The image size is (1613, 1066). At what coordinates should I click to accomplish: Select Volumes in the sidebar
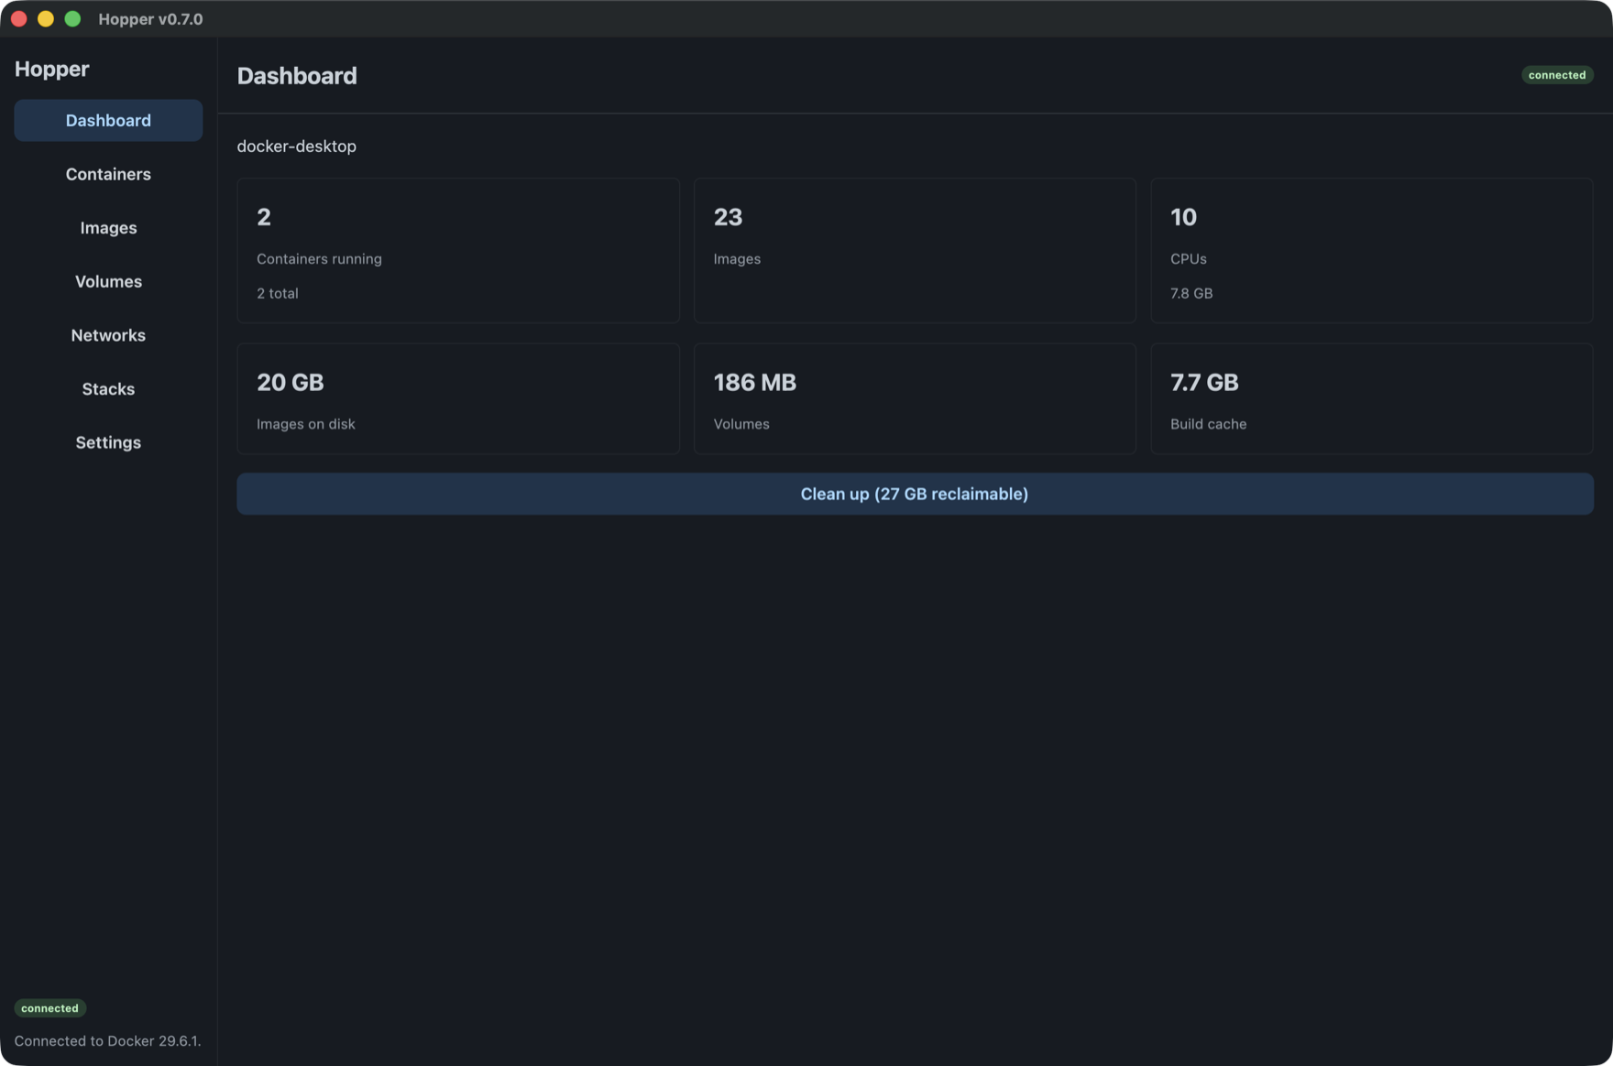(108, 281)
